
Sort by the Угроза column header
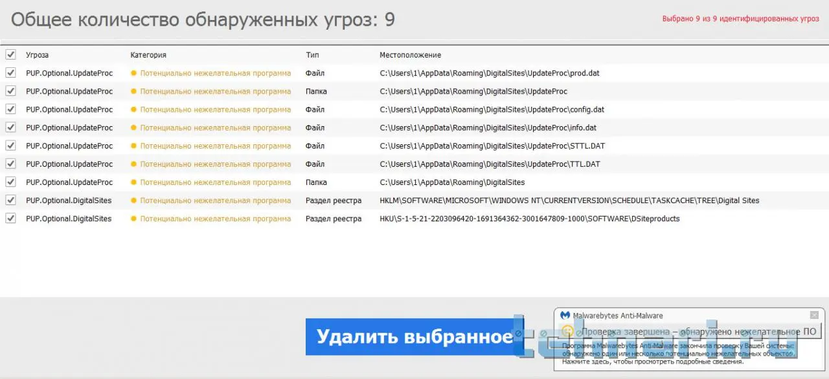[37, 55]
